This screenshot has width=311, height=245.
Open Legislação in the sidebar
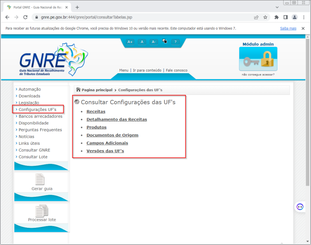click(29, 103)
